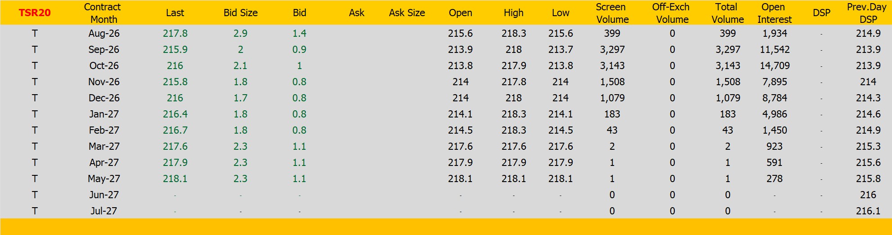892x235 pixels.
Task: Select the Sep-26 open interest 11,542
Action: coord(775,50)
